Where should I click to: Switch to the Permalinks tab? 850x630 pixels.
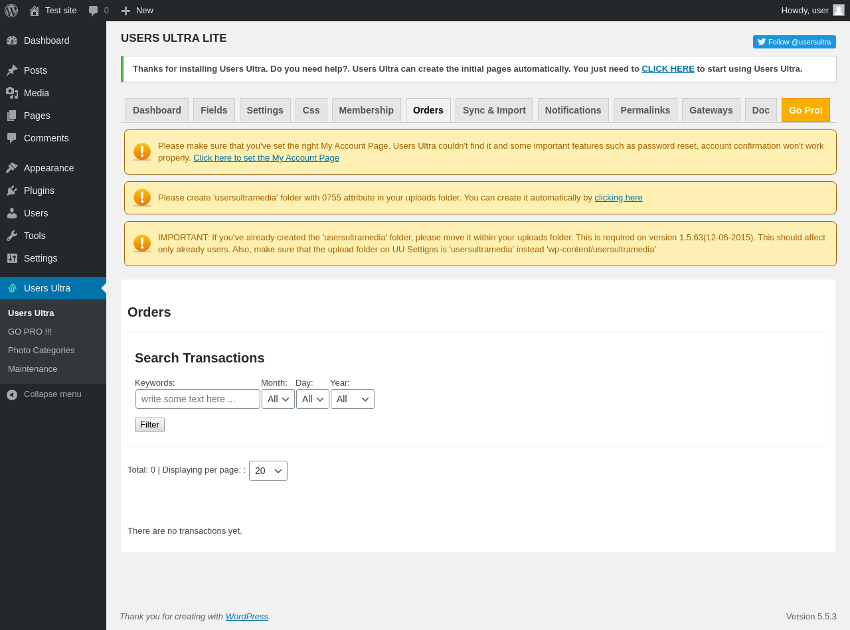[x=645, y=110]
